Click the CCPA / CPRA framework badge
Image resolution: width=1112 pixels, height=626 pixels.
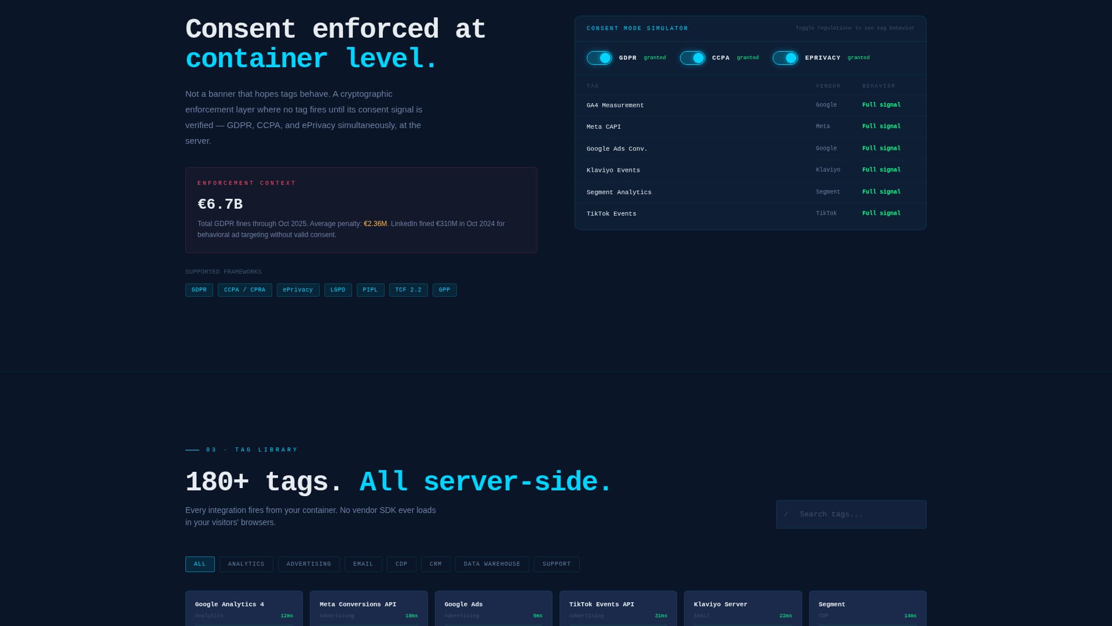tap(244, 290)
